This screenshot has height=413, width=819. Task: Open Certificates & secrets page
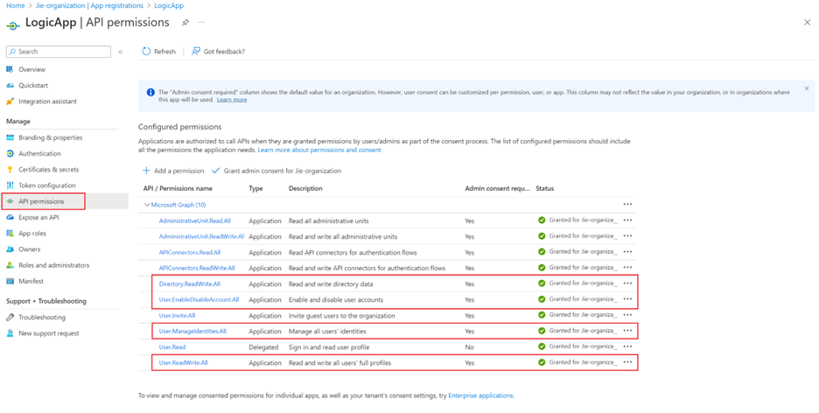point(48,169)
